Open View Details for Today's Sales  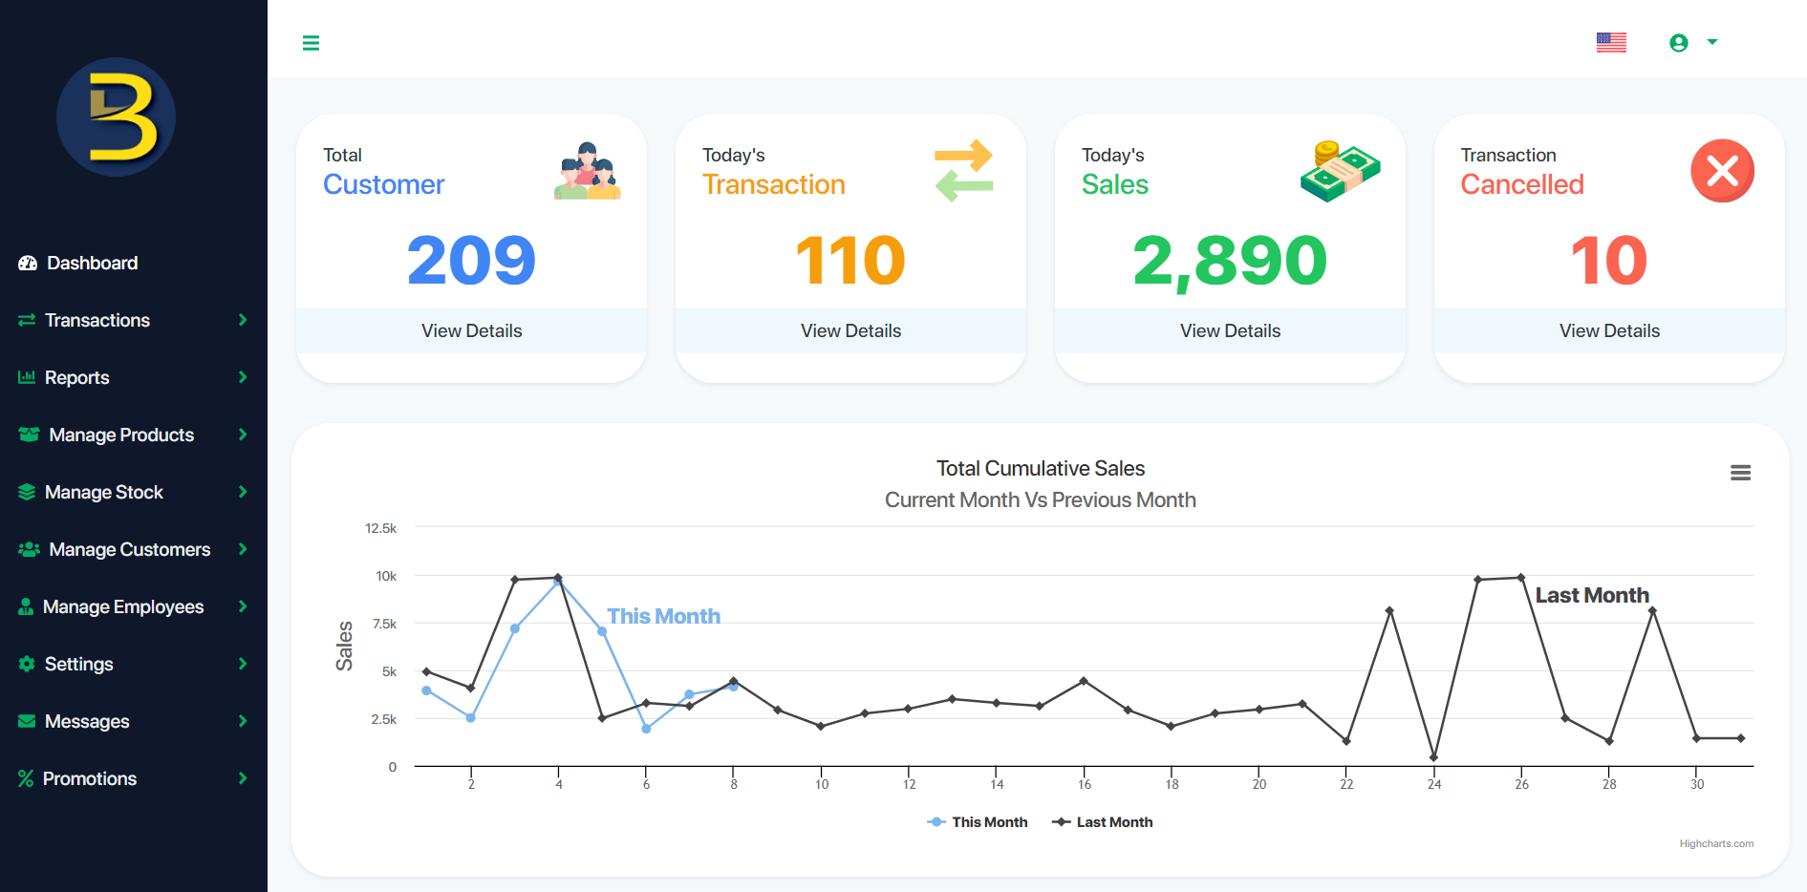click(x=1230, y=330)
